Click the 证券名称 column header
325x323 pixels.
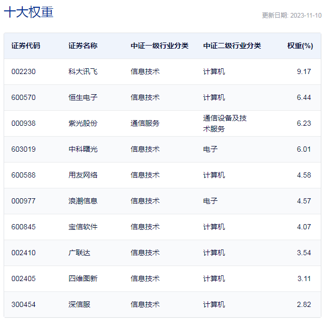(82, 46)
